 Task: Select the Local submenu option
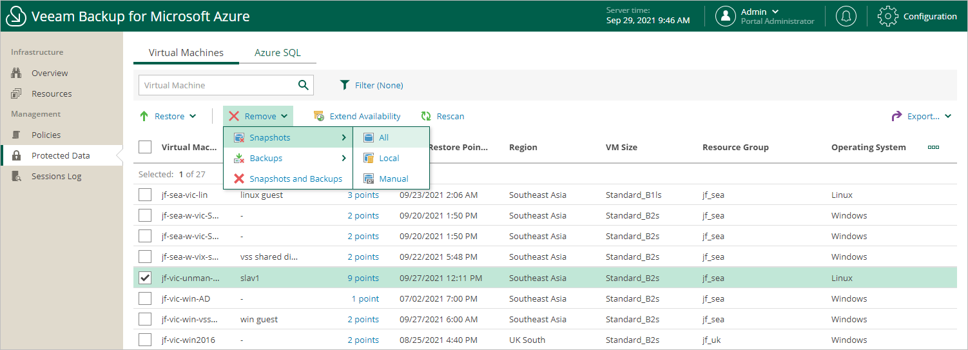pos(391,159)
